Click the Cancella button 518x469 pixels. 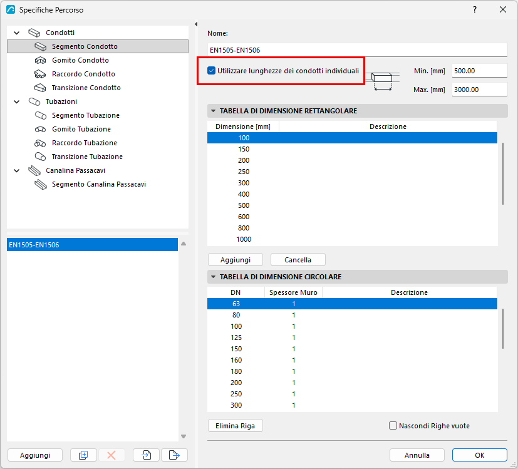pyautogui.click(x=298, y=260)
